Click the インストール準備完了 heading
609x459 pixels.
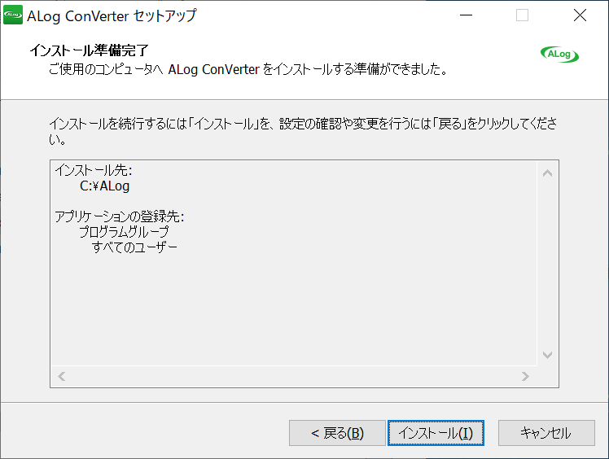[x=89, y=50]
